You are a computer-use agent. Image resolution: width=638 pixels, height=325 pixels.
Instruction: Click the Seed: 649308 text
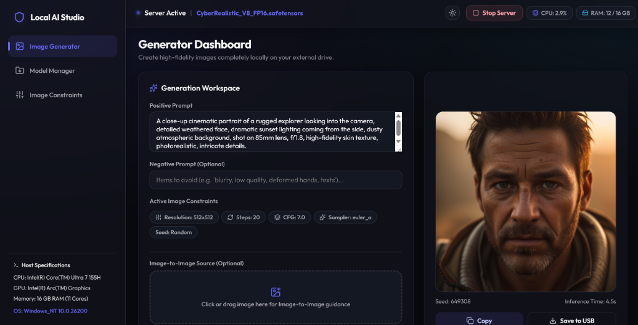tap(453, 301)
